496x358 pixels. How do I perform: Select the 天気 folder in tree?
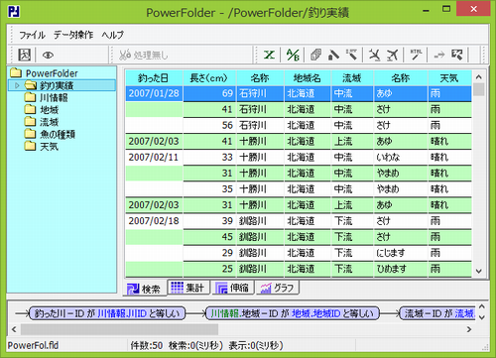(x=42, y=147)
